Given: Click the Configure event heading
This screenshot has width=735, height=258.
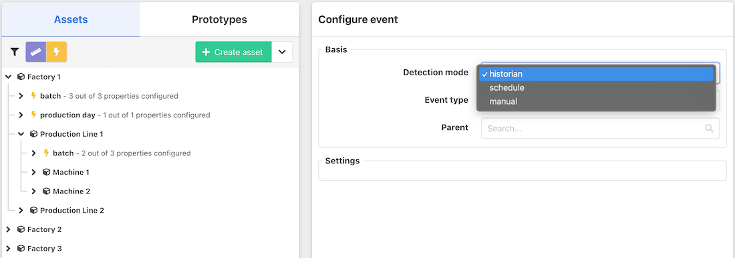Looking at the screenshot, I should point(358,19).
